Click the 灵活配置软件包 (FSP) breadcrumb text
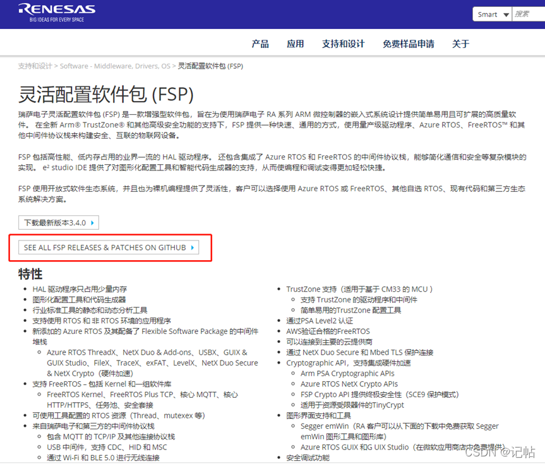Viewport: 545px width, 464px height. (210, 66)
